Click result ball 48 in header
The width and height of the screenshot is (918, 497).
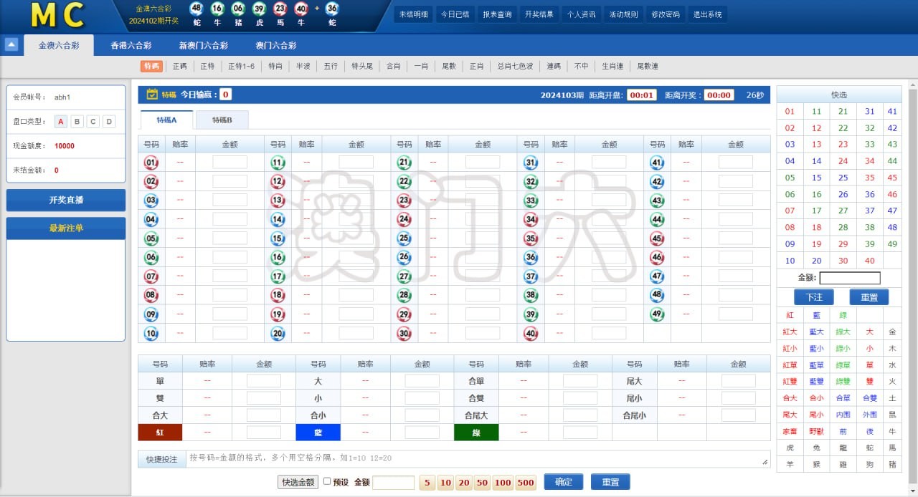click(197, 9)
